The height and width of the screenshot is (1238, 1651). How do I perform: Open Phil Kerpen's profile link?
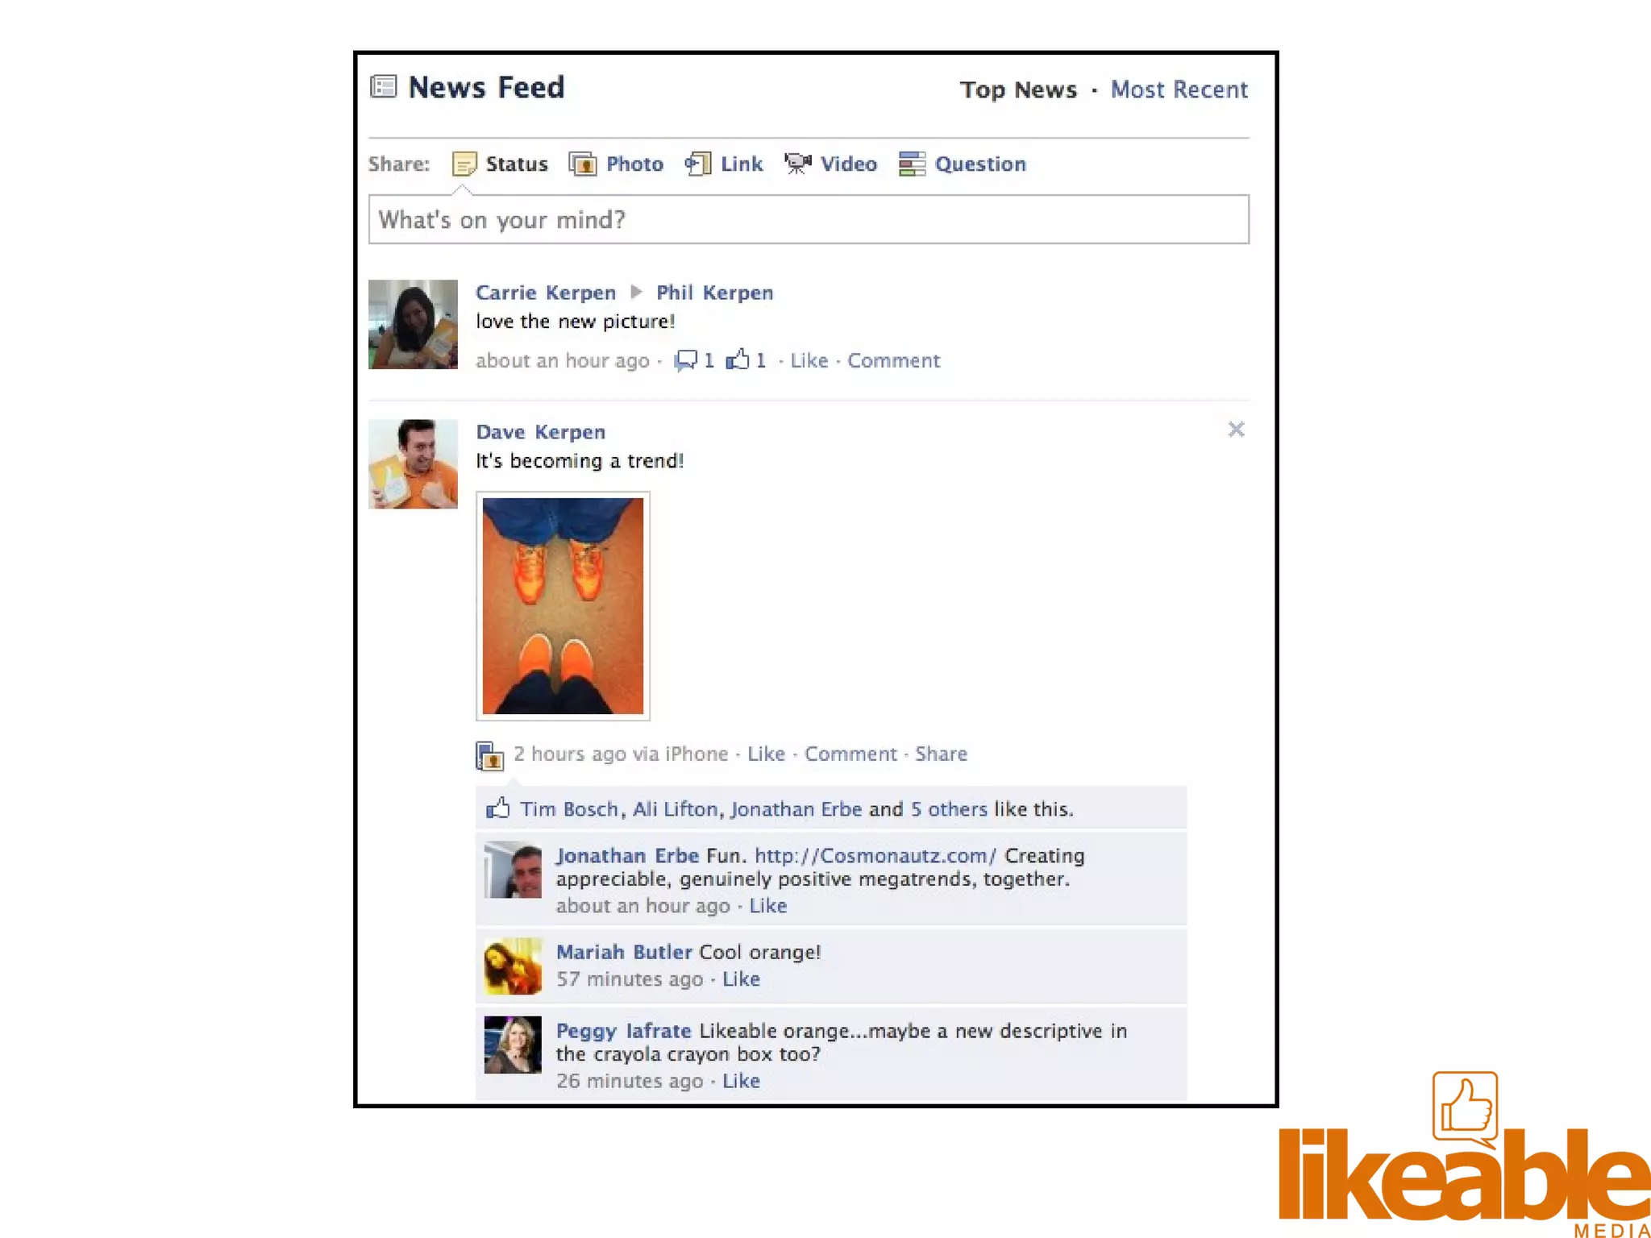pos(714,293)
